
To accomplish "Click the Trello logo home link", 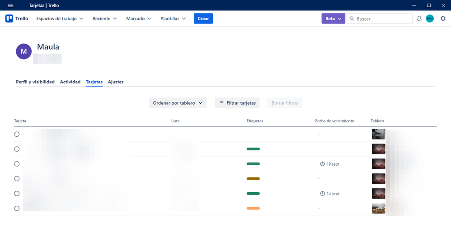I will [x=17, y=18].
